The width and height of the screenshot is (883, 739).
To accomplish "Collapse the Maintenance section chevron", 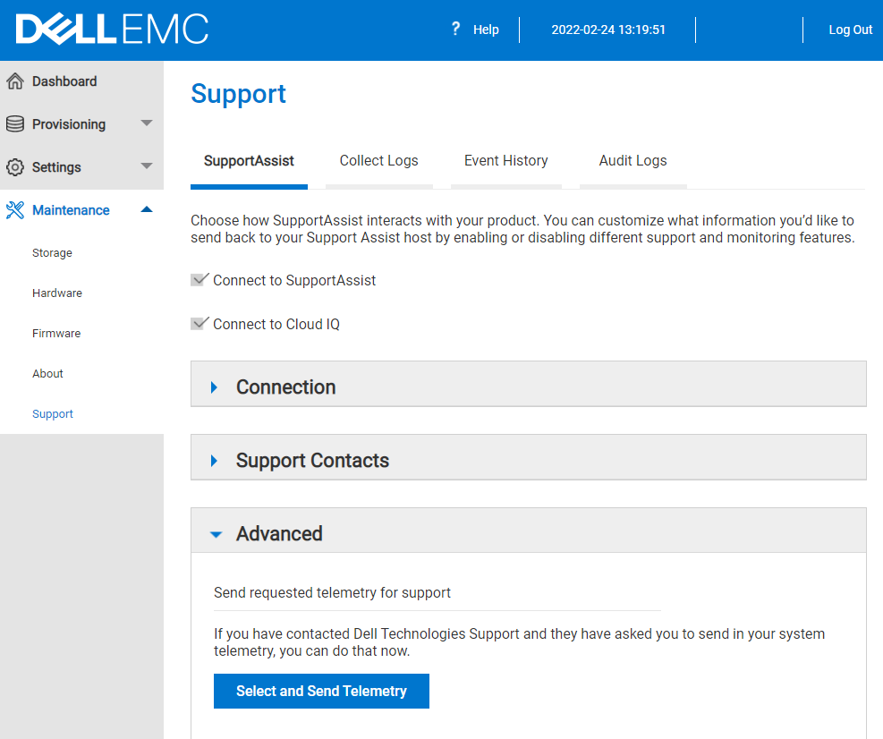I will (146, 209).
